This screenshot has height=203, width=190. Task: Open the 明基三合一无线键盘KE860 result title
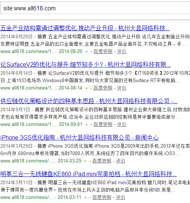[x=89, y=174]
